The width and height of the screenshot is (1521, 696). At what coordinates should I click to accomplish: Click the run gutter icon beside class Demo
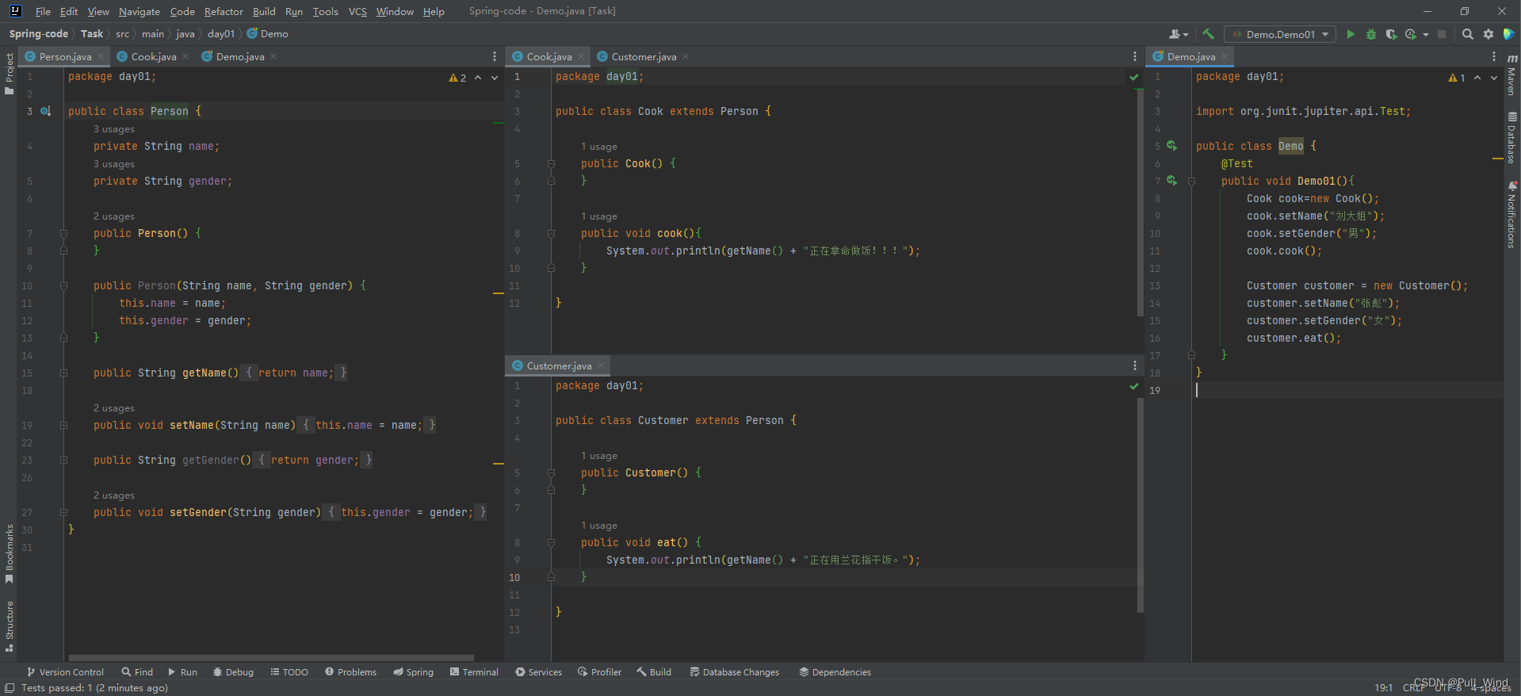click(x=1171, y=146)
